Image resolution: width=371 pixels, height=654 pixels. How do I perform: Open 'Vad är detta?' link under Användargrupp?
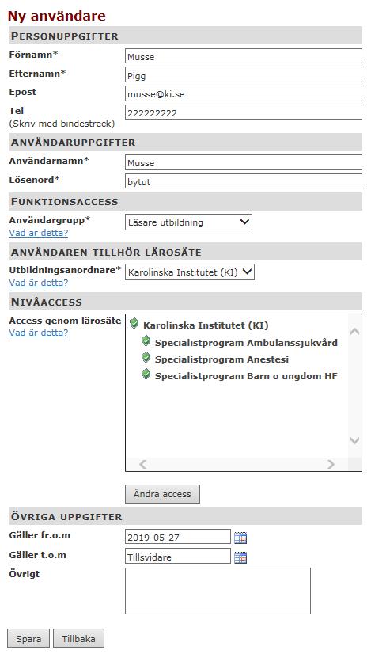[x=38, y=233]
